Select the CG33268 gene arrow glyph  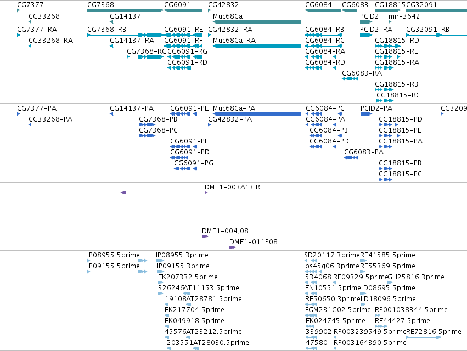pos(30,22)
